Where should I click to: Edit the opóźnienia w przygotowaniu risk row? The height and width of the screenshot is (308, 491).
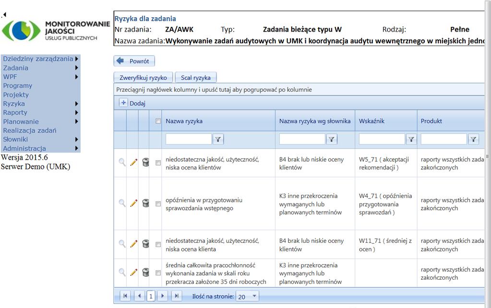point(134,203)
